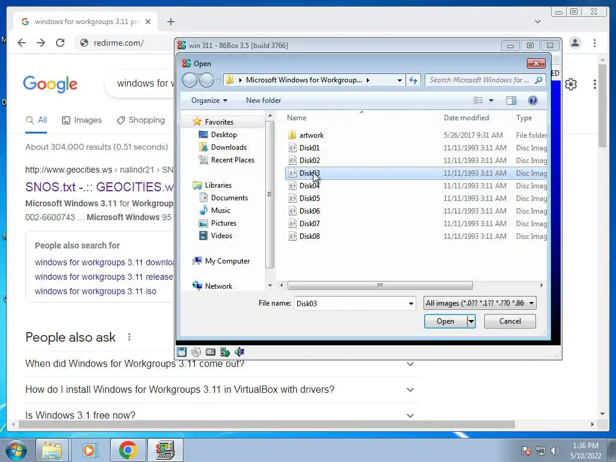Click the CD-ROM icon in 86Box status bar
Screen dimensions: 616x462
196,351
